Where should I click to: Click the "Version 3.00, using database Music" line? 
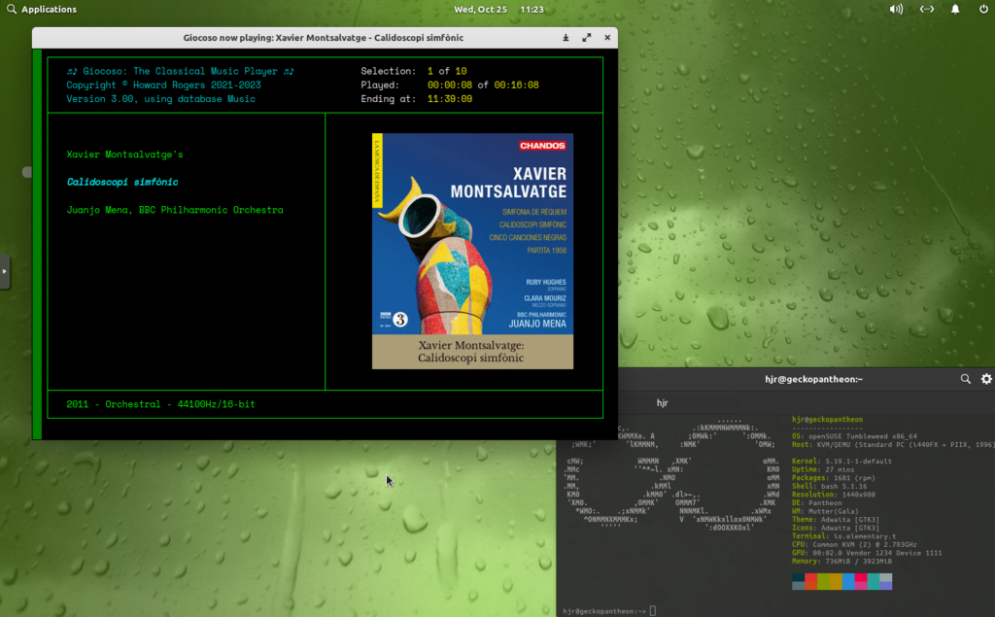pos(160,99)
